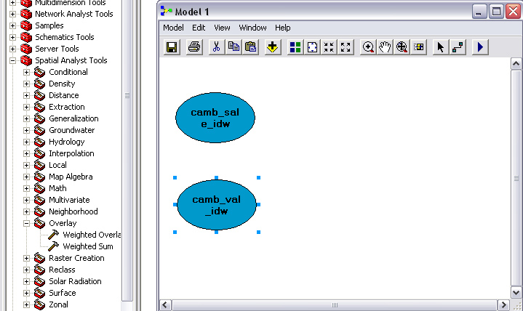
Task: Click the model canvas scroll up arrow
Action: (516, 63)
